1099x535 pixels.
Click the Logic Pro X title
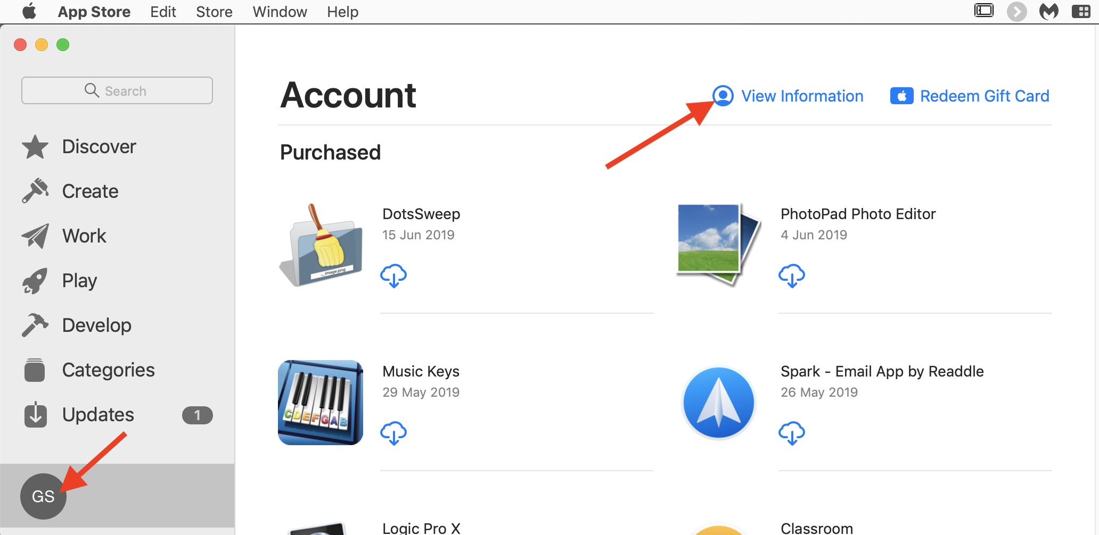421,528
